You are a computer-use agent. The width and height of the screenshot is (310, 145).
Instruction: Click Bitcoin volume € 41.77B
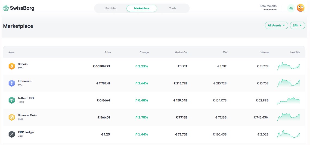tap(263, 66)
